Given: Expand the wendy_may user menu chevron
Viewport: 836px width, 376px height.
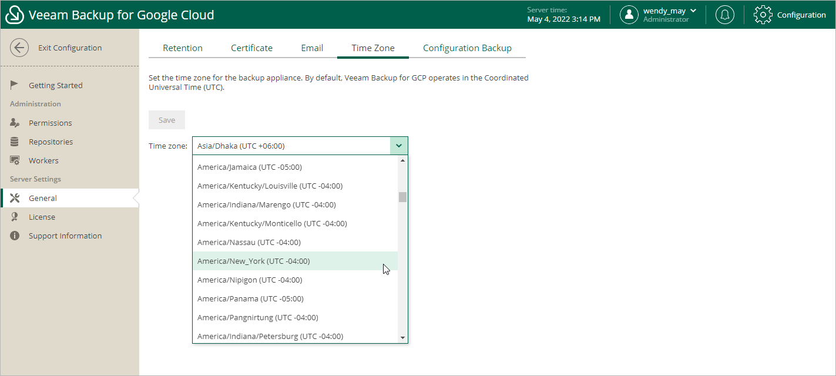Looking at the screenshot, I should tap(693, 11).
